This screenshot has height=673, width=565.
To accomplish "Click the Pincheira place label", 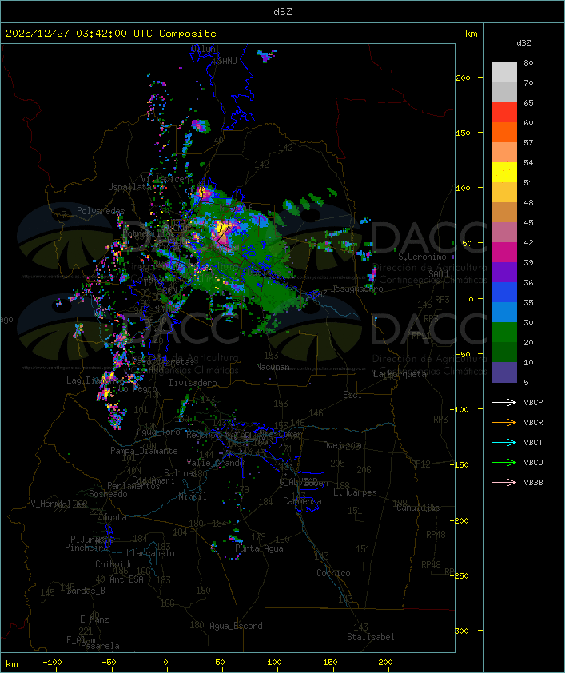I will click(86, 548).
